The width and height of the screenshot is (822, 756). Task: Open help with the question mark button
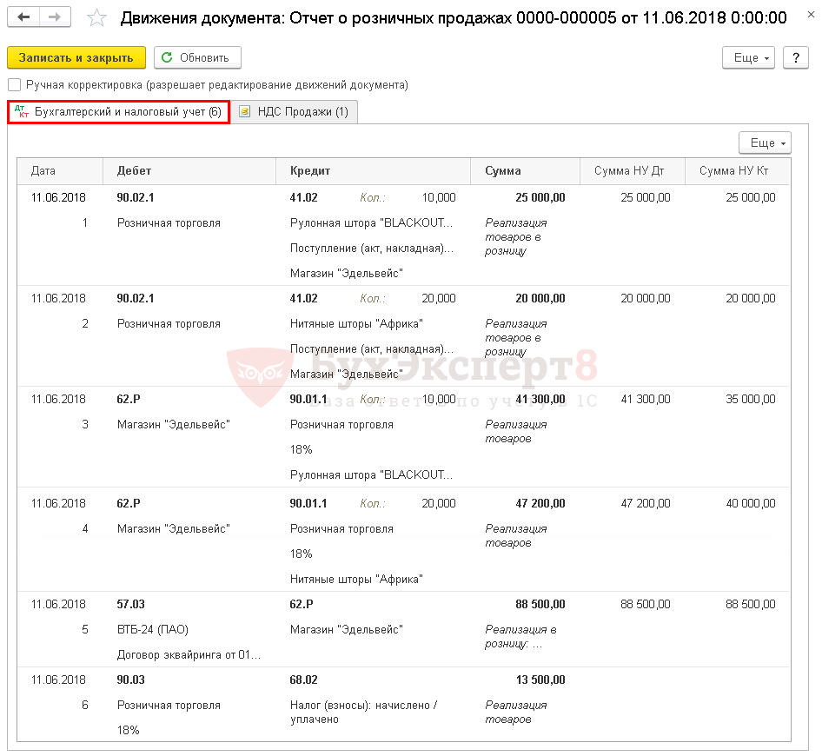[x=795, y=57]
